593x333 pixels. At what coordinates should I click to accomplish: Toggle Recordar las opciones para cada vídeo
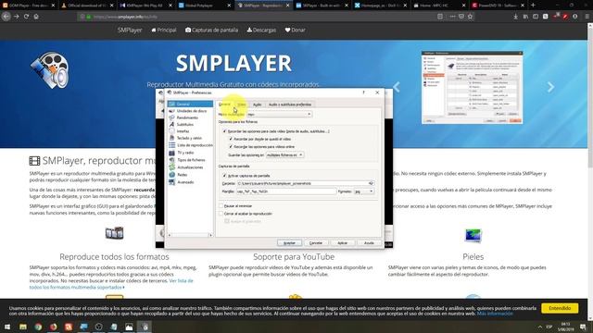pos(224,131)
